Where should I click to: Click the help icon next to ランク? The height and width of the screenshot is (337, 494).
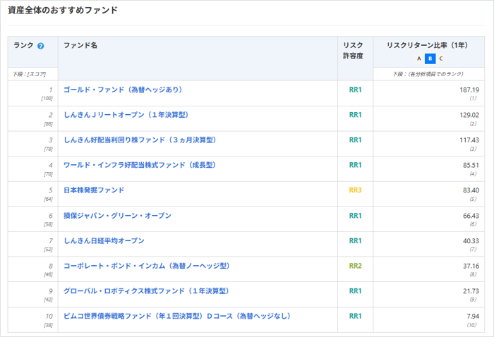point(41,46)
